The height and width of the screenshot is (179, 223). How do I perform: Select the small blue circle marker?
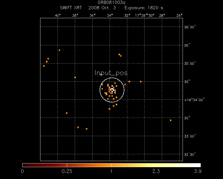(x=112, y=90)
